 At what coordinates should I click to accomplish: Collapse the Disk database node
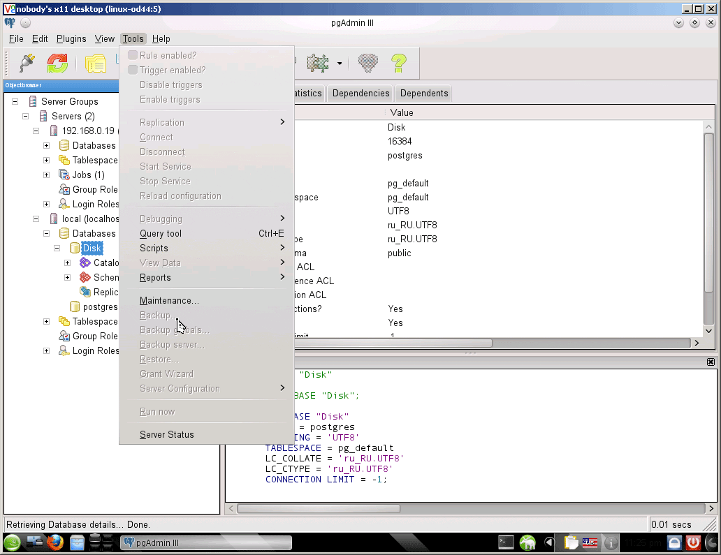point(57,248)
